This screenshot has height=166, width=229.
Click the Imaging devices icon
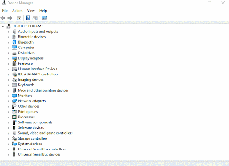pyautogui.click(x=14, y=80)
